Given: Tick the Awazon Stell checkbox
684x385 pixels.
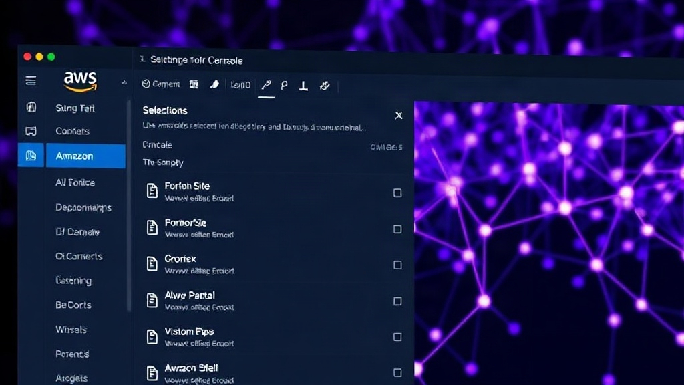Looking at the screenshot, I should pyautogui.click(x=397, y=373).
